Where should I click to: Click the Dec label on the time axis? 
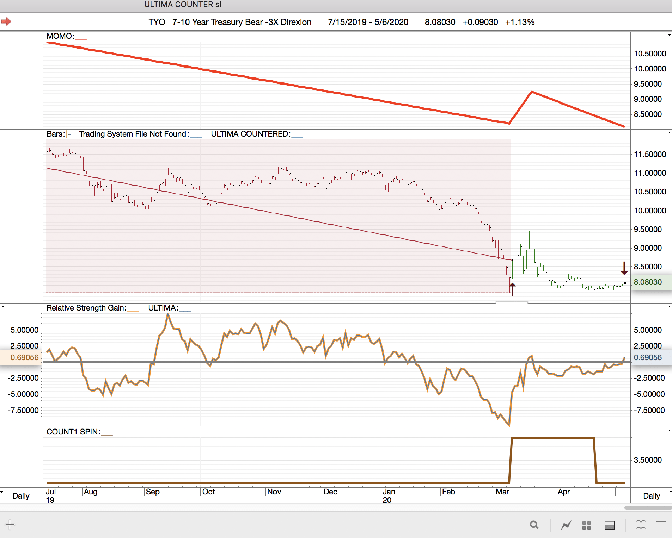tap(331, 492)
